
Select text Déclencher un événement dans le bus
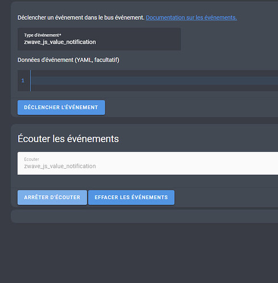click(66, 18)
